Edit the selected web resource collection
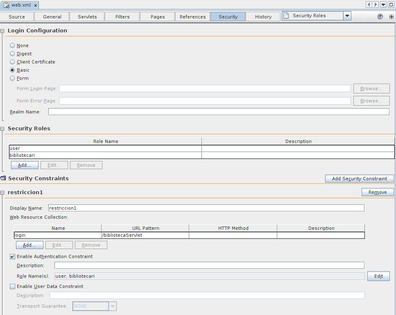 (x=59, y=245)
